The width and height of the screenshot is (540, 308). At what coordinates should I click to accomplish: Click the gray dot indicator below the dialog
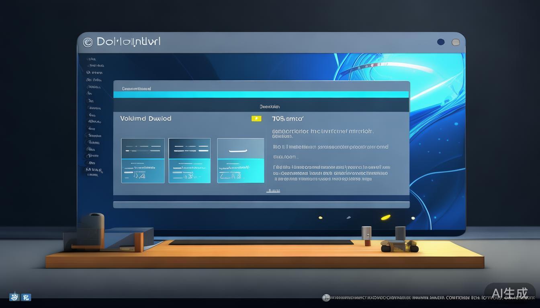(x=348, y=218)
